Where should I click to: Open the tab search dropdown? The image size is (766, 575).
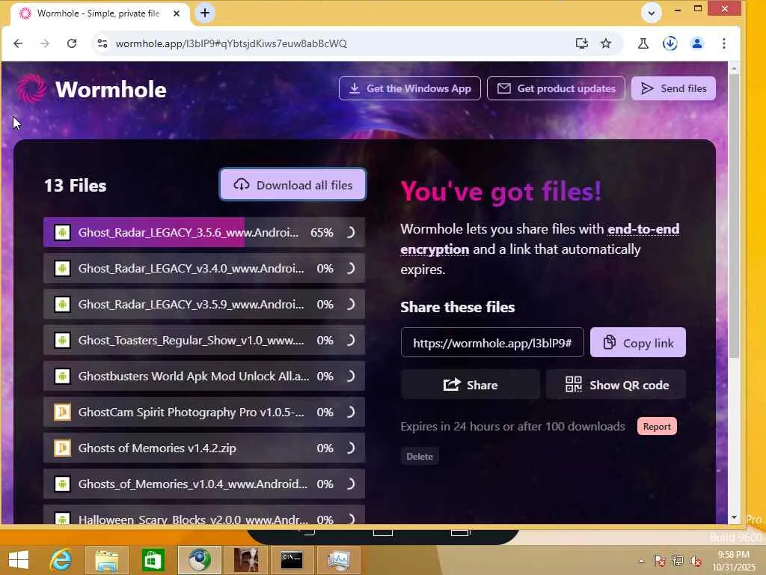click(x=652, y=13)
